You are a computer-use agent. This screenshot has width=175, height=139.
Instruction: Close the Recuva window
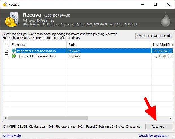click(x=168, y=4)
